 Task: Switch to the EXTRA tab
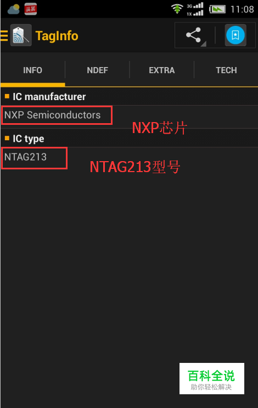[162, 70]
